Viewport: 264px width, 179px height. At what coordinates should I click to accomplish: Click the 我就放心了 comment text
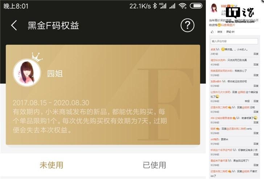click(241, 71)
